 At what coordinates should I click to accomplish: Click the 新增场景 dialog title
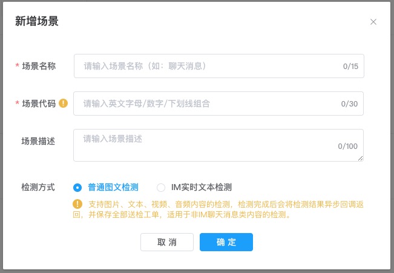tap(37, 21)
